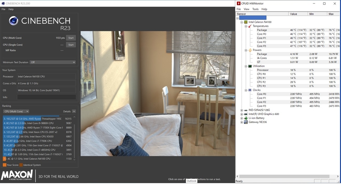This screenshot has height=192, width=341.
Task: Click the Intel Celeron N4100 chip icon
Action: coord(246,22)
